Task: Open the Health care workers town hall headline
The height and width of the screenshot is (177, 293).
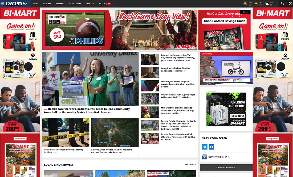Action: (87, 111)
